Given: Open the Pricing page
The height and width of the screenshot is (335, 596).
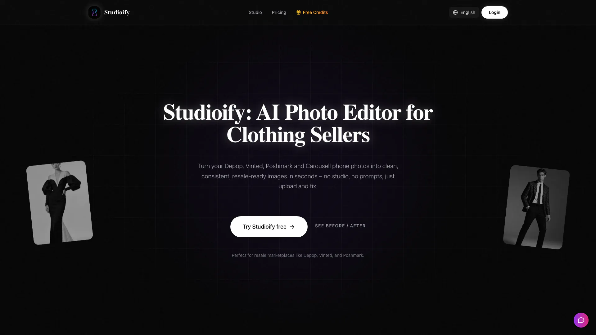Looking at the screenshot, I should click(279, 12).
